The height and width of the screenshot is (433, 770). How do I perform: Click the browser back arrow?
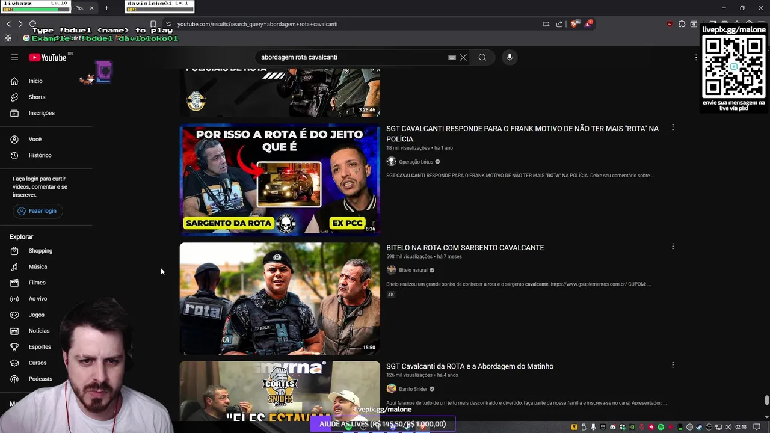click(x=8, y=24)
